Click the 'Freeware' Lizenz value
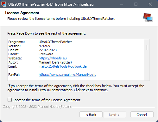Screen dimensions: 158x122 pyautogui.click(x=46, y=54)
